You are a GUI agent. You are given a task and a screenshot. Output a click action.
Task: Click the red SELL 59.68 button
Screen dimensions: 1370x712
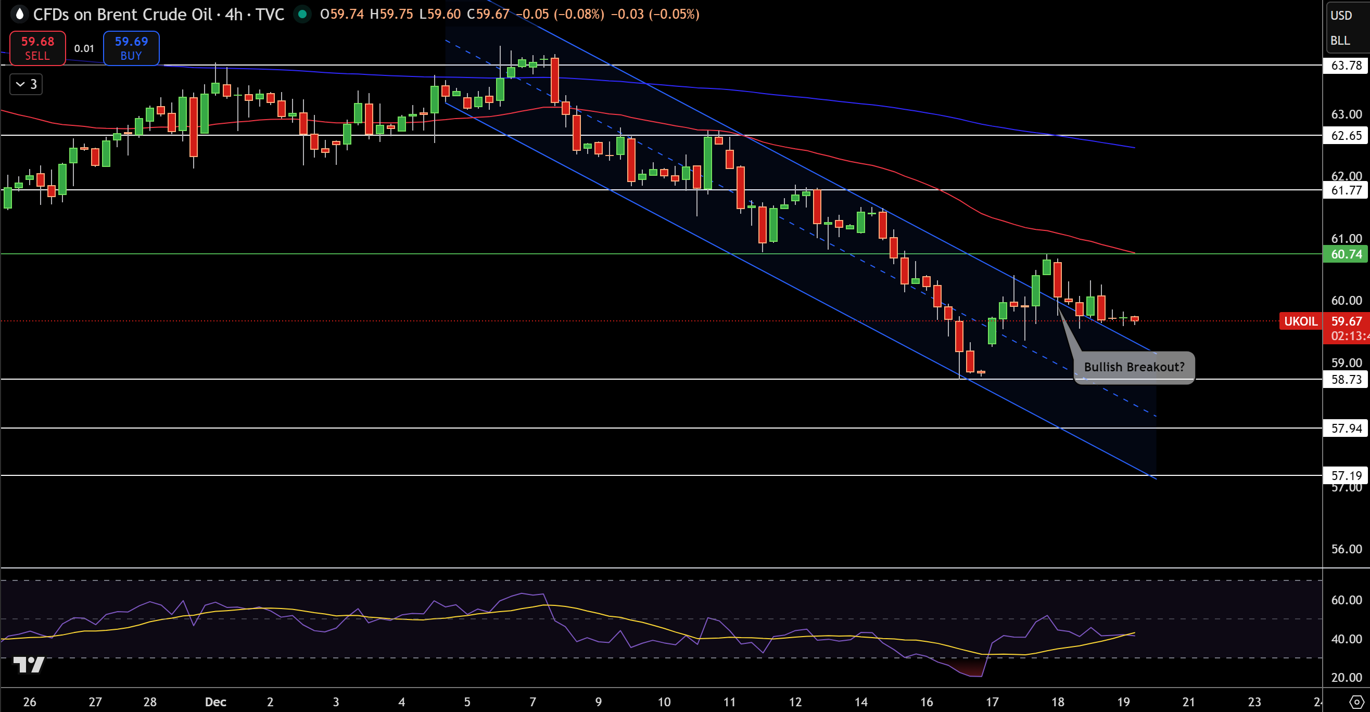coord(38,48)
